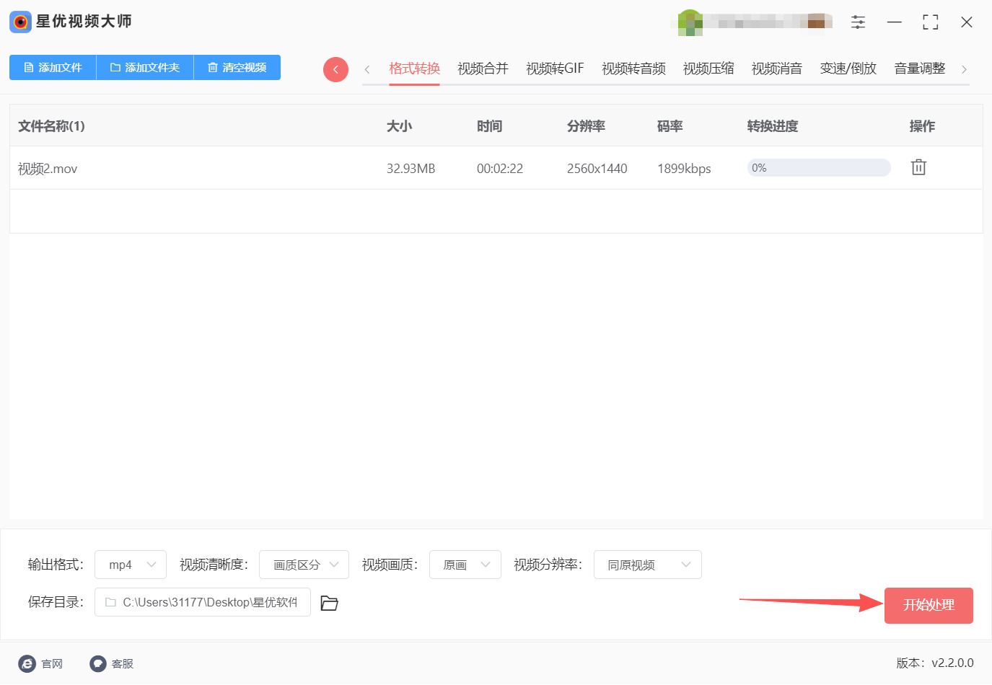Click the 0% conversion progress bar

coord(818,168)
